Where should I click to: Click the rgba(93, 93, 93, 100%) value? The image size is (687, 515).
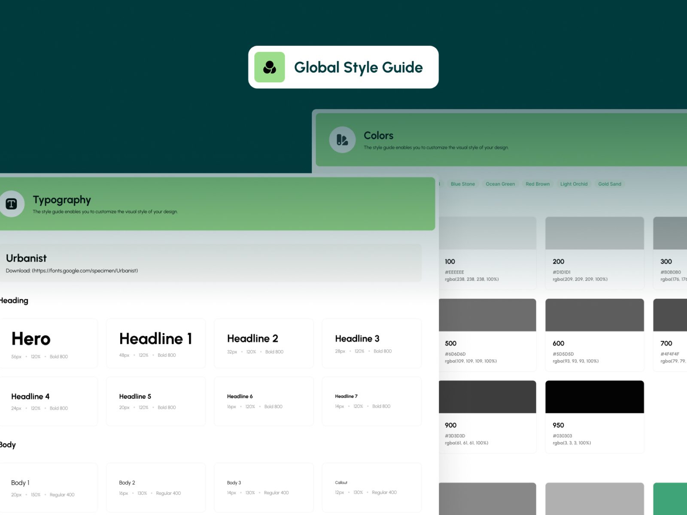tap(575, 361)
